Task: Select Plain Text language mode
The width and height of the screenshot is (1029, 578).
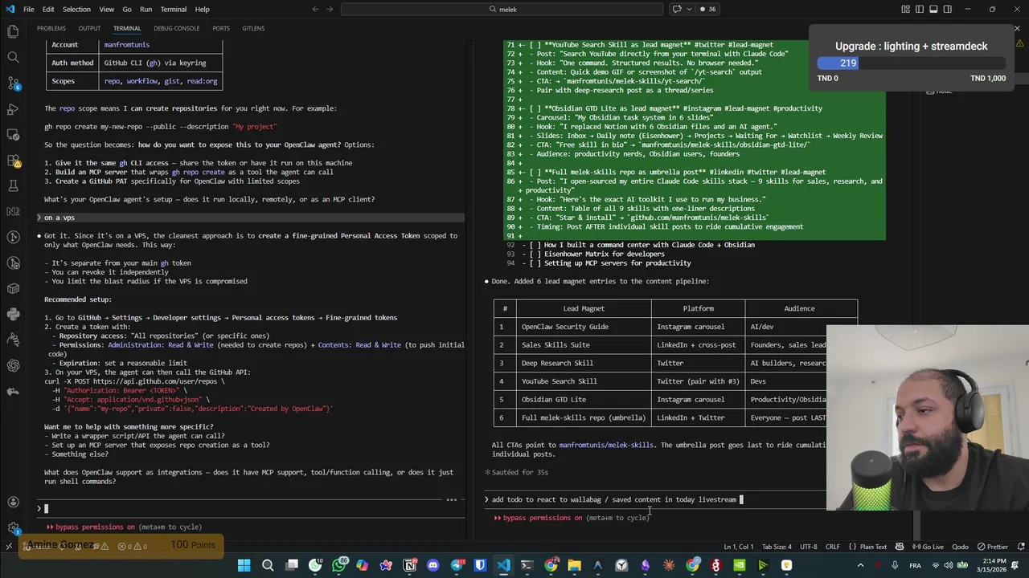Action: [x=867, y=547]
